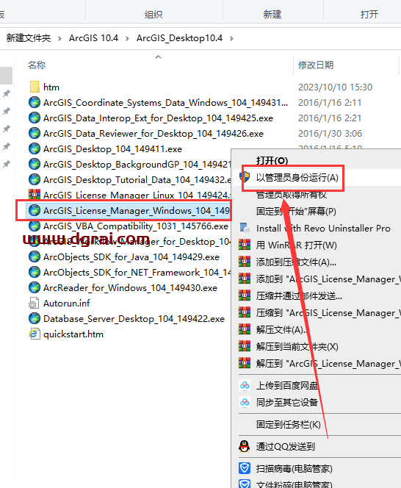Viewport: 401px width, 488px height.
Task: Select file ArcReader_for_Windows_104_149430.exe
Action: coord(130,288)
